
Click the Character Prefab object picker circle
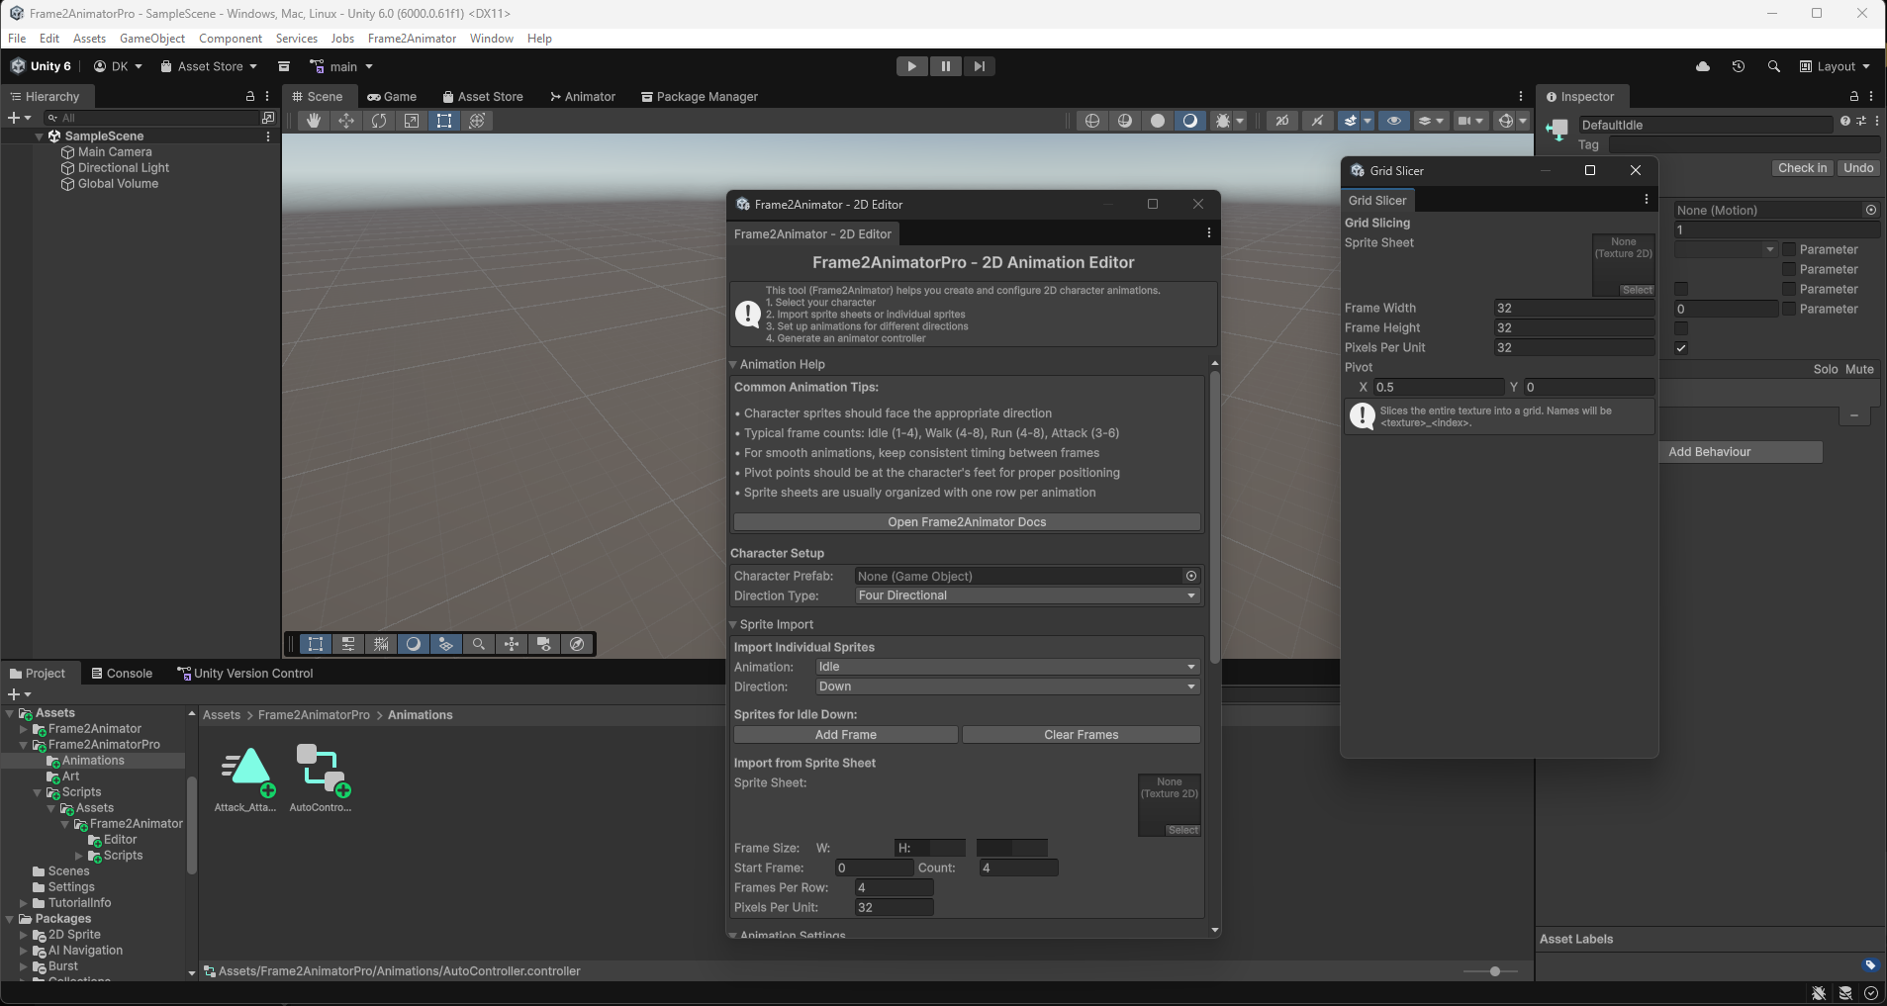pos(1191,576)
